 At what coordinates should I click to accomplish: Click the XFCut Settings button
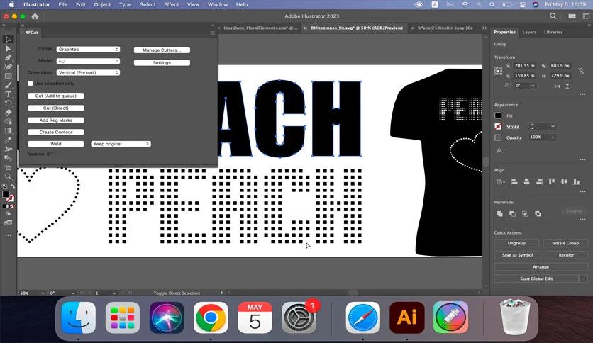coord(162,62)
